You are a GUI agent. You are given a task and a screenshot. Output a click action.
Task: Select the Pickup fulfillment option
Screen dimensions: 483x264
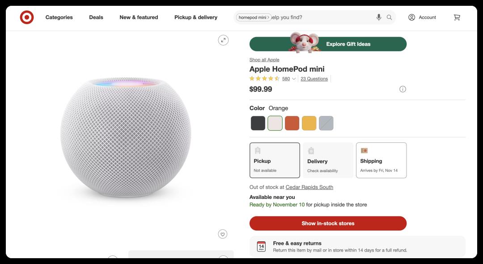tap(275, 160)
